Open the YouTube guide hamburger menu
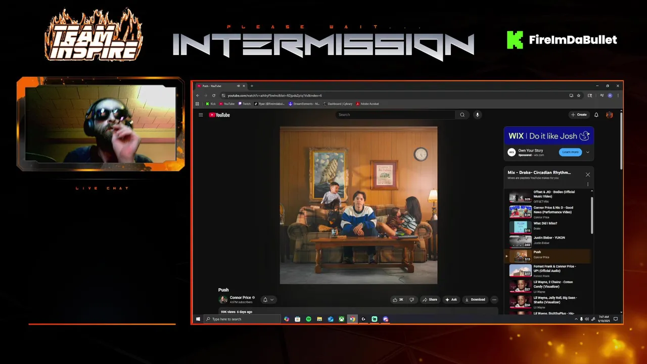The image size is (647, 364). [201, 115]
